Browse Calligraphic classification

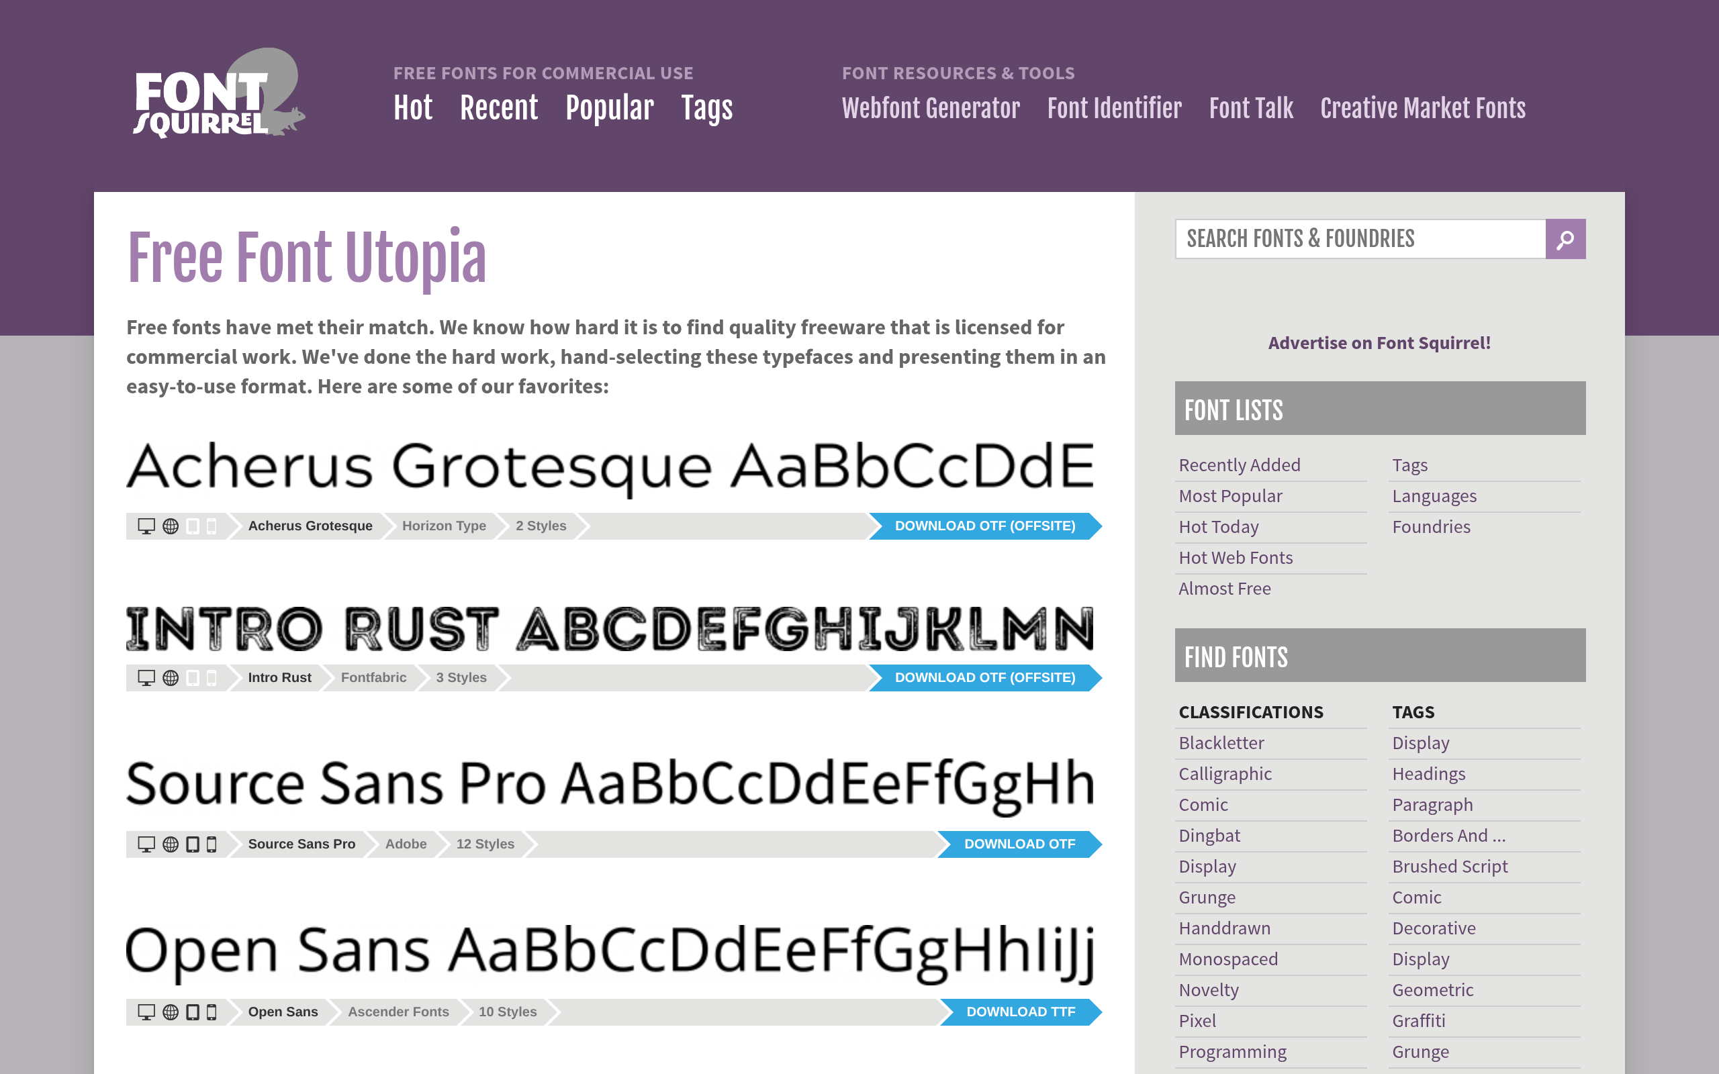point(1225,773)
